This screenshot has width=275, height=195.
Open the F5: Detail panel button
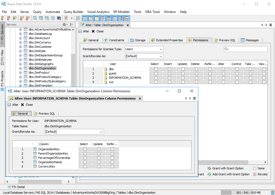coord(16,187)
